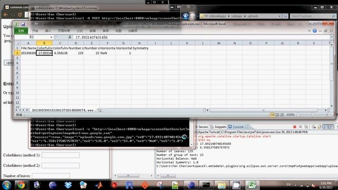The image size is (338, 190).
Task: Open the Formulas ribbon tab in Excel
Action: 80,31
